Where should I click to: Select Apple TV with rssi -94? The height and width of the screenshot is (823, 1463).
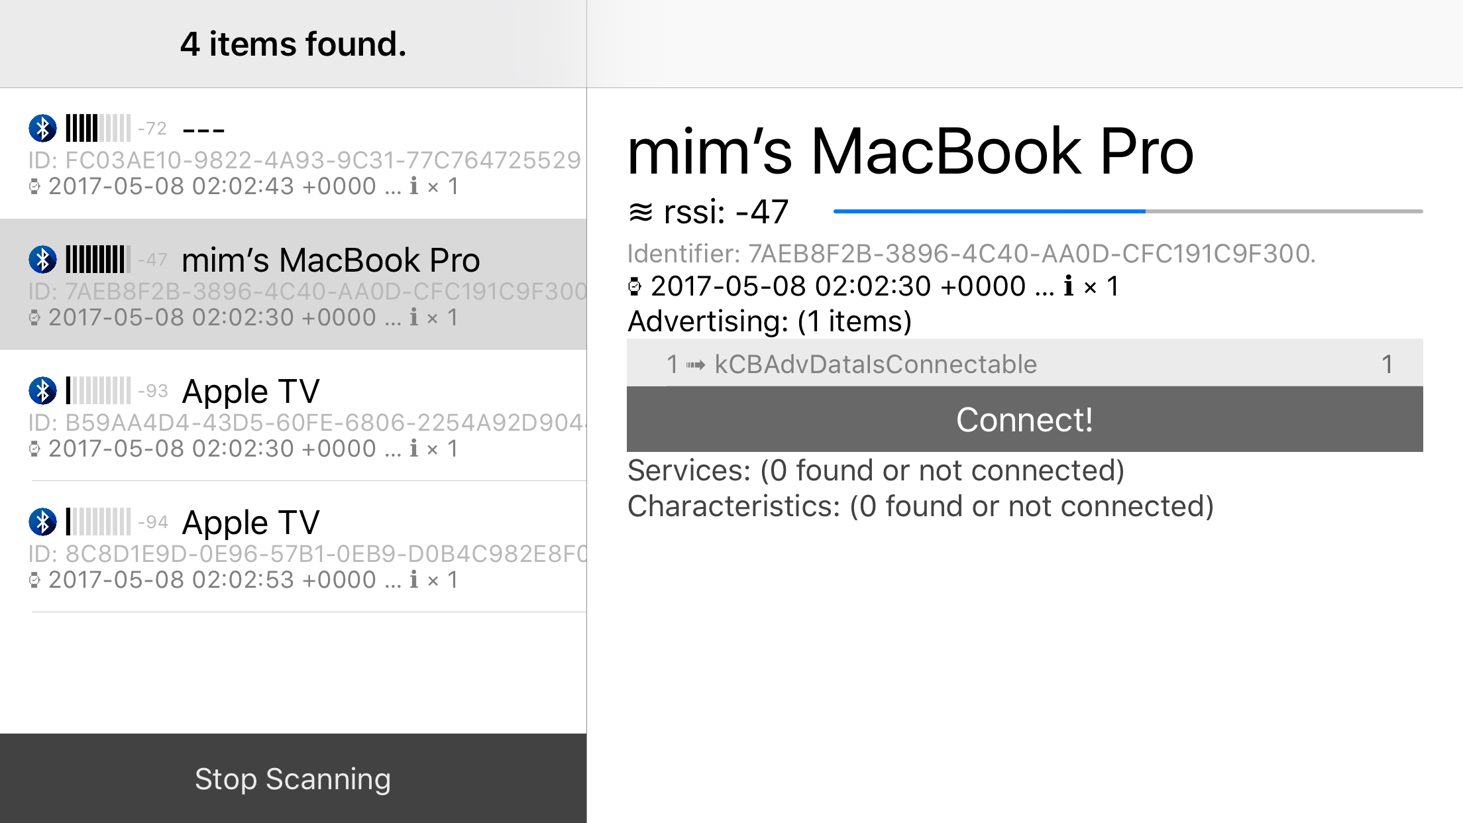tap(293, 547)
